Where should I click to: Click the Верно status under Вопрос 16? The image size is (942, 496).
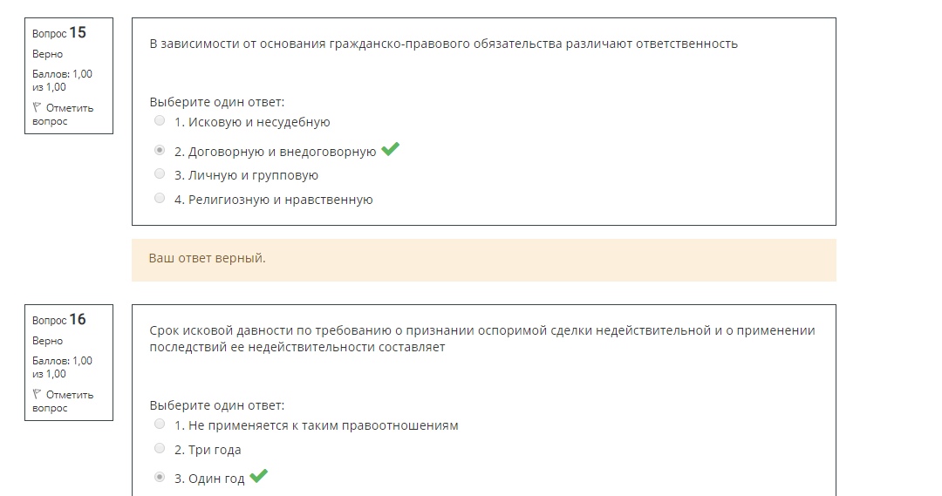point(47,341)
